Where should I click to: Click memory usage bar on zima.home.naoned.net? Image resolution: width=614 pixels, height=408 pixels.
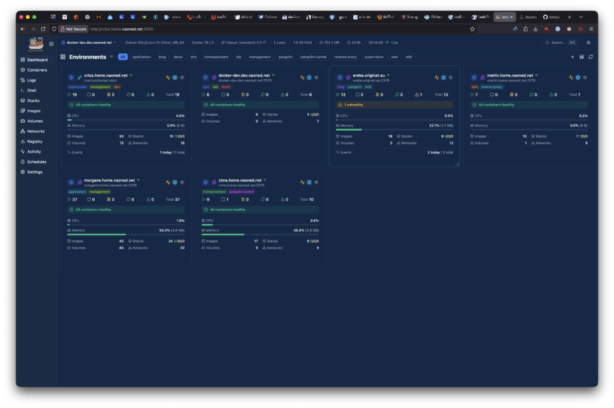pyautogui.click(x=260, y=234)
